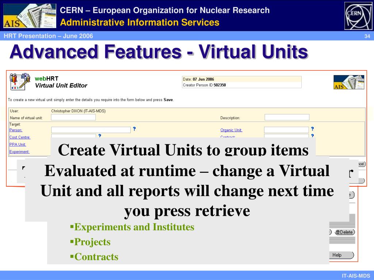The height and width of the screenshot is (280, 374).
Task: Click the Experiment link label
Action: coord(19,152)
